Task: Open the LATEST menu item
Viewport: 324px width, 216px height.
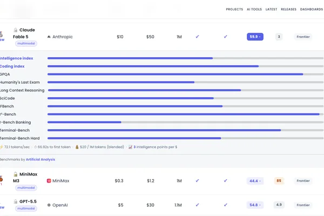Action: [x=271, y=9]
